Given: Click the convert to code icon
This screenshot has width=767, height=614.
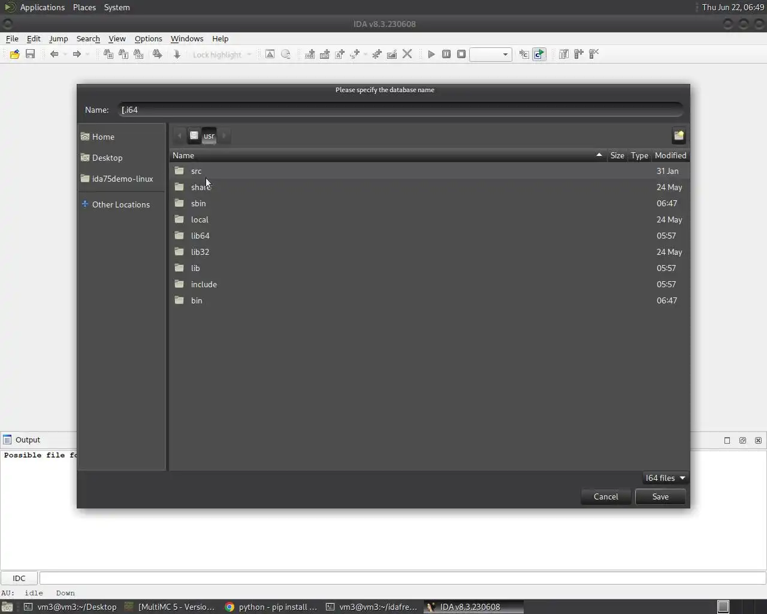Looking at the screenshot, I should click(310, 54).
